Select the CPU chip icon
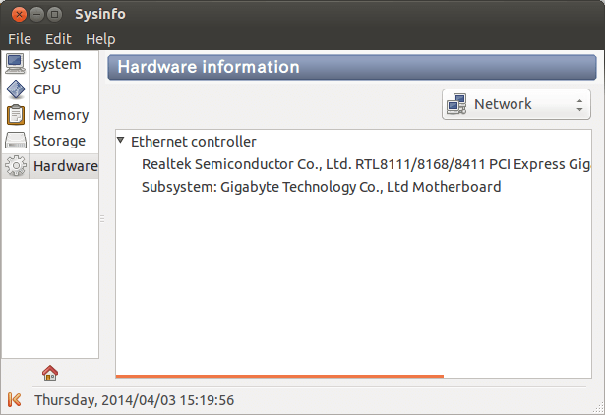Screen dimensions: 605x415 [15, 89]
